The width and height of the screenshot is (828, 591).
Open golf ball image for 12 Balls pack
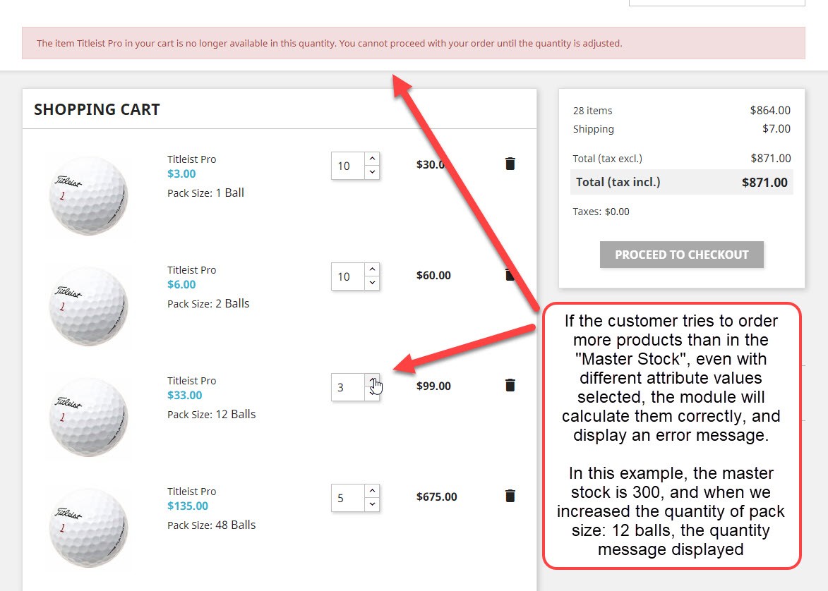(x=88, y=417)
